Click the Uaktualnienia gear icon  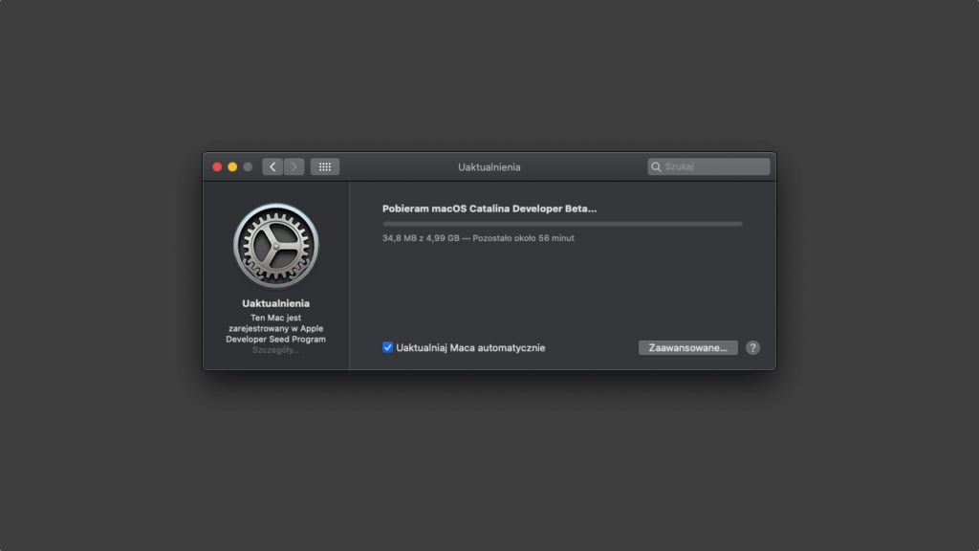(x=276, y=245)
